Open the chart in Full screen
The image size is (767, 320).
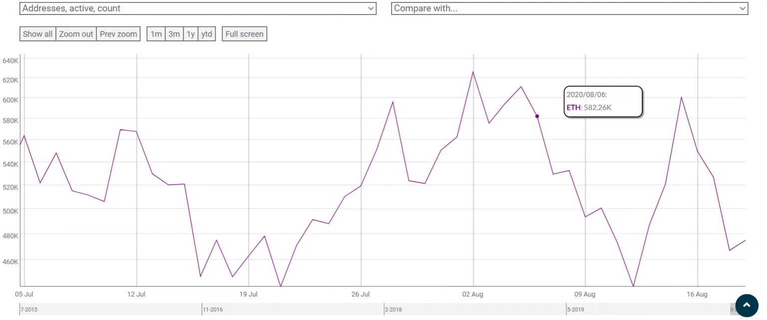coord(244,34)
